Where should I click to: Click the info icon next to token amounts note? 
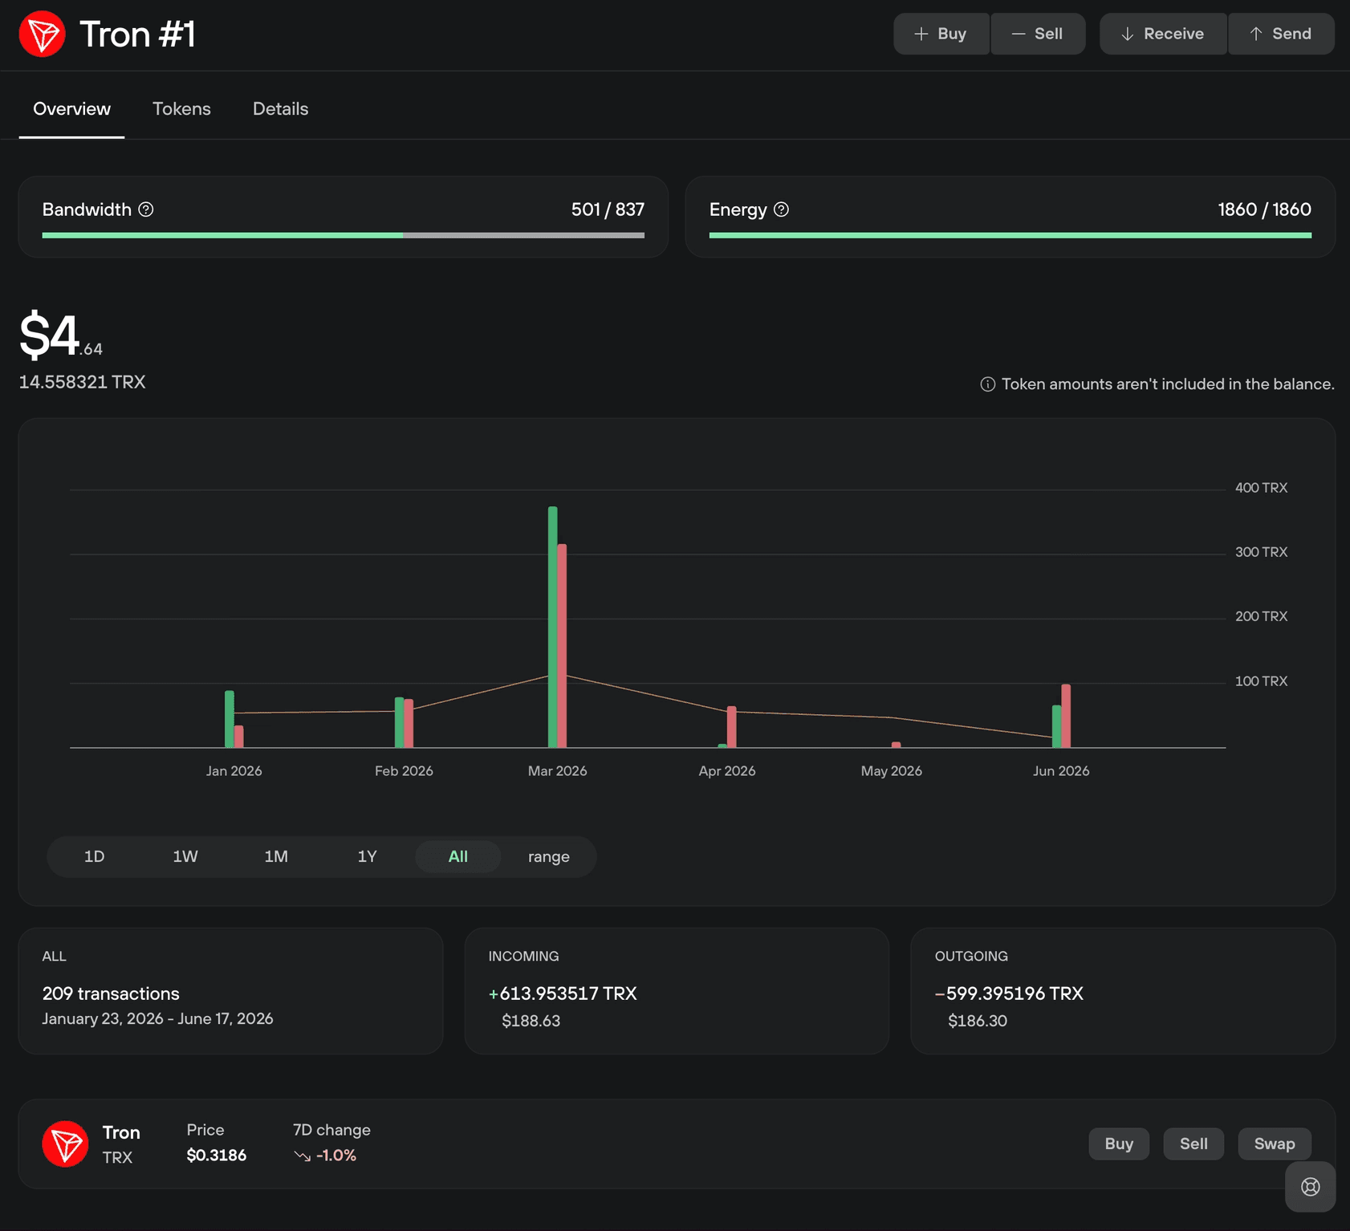[x=988, y=384]
